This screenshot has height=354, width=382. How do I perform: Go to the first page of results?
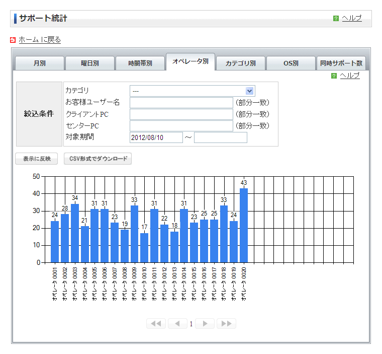point(156,323)
